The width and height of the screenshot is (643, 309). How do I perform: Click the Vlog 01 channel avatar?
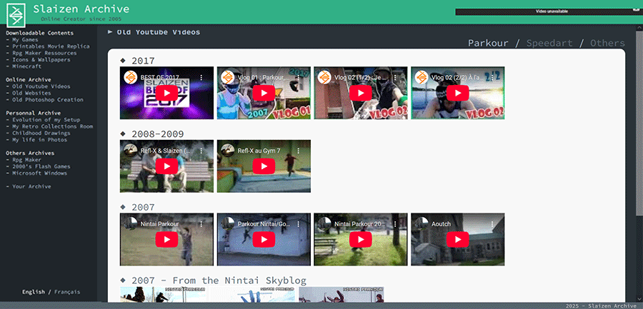pyautogui.click(x=227, y=77)
